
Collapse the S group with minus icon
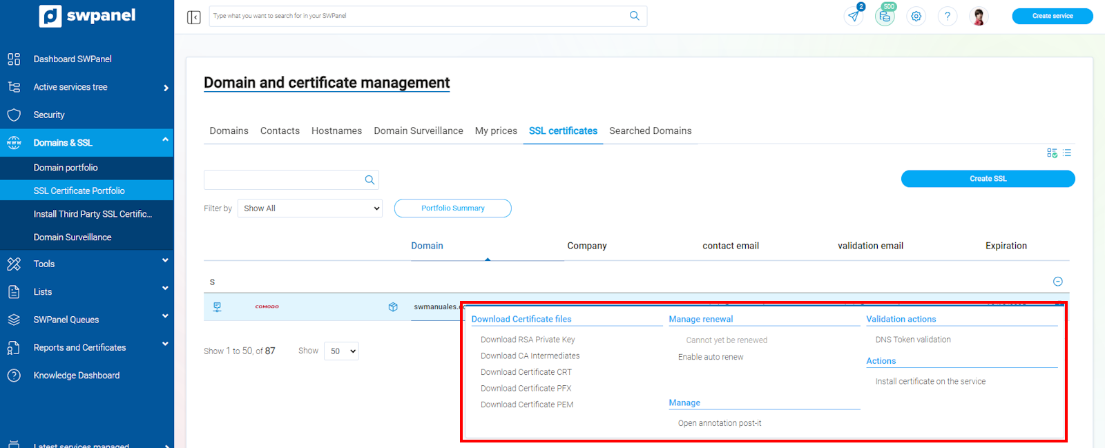tap(1057, 282)
